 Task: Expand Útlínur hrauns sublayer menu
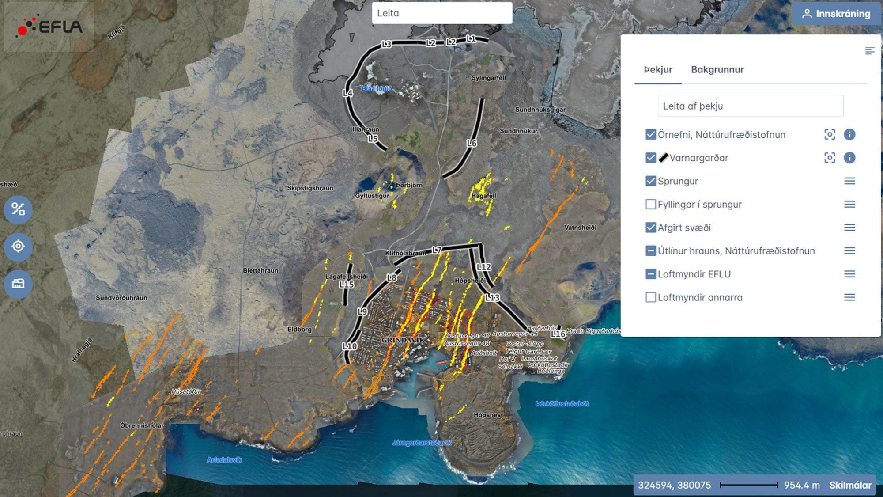pyautogui.click(x=849, y=251)
